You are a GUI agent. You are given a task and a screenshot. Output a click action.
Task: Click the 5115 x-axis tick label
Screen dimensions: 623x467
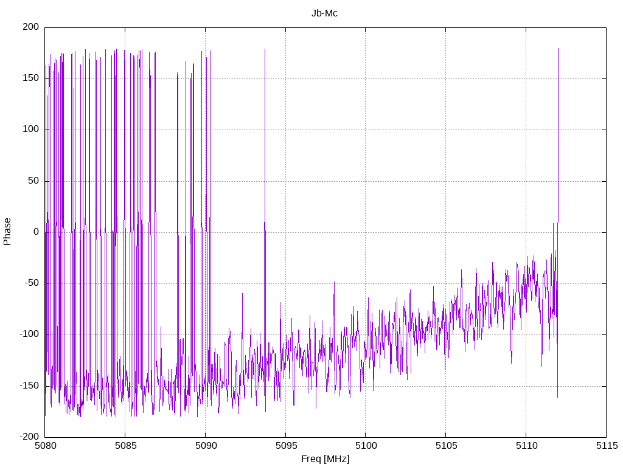pyautogui.click(x=606, y=446)
